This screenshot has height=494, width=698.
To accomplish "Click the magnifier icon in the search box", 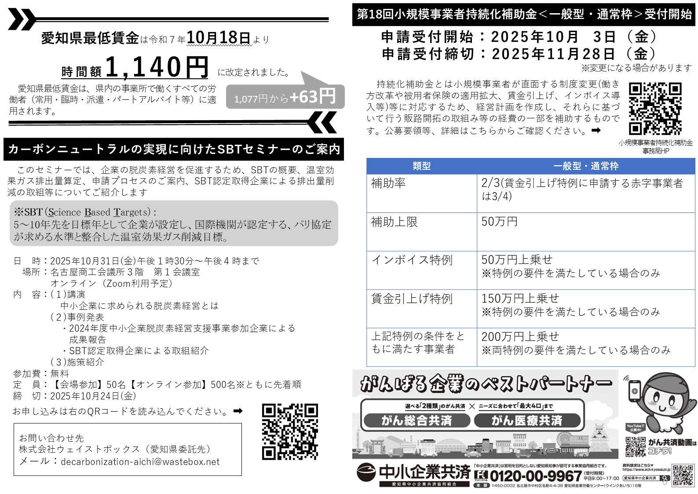I will (665, 478).
